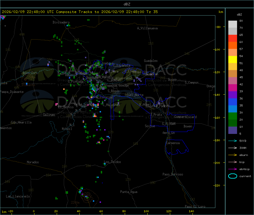Click the Nihuil map label
This screenshot has width=254, height=215.
67,129
